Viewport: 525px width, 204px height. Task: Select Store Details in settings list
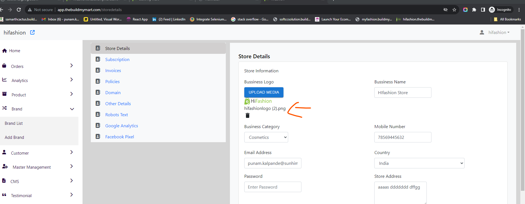pyautogui.click(x=158, y=48)
